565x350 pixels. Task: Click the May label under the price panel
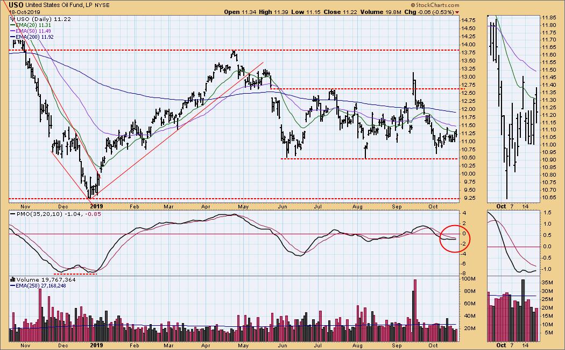tap(244, 207)
